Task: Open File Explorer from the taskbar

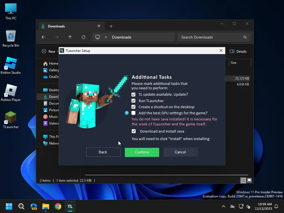Action: coord(46,206)
